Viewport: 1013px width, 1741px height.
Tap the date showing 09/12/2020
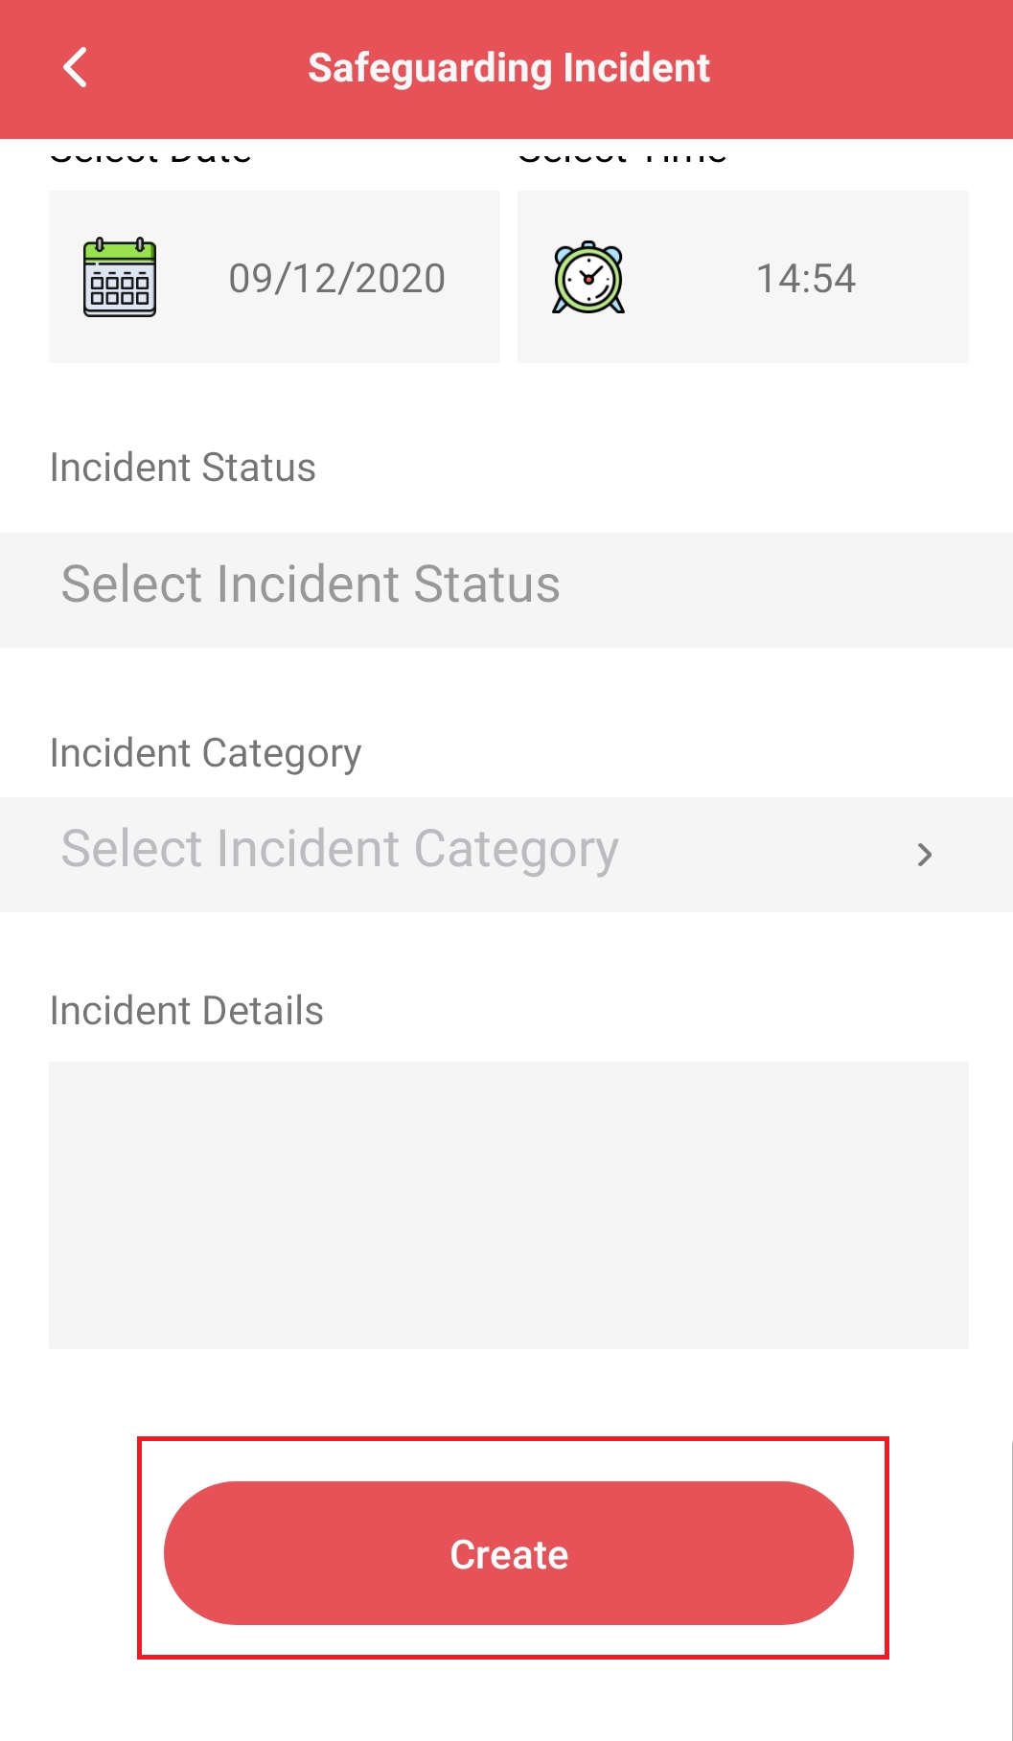click(x=337, y=277)
